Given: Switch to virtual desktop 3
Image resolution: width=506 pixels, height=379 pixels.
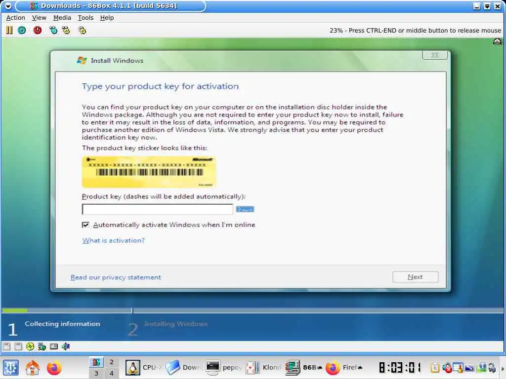Looking at the screenshot, I should pos(96,373).
